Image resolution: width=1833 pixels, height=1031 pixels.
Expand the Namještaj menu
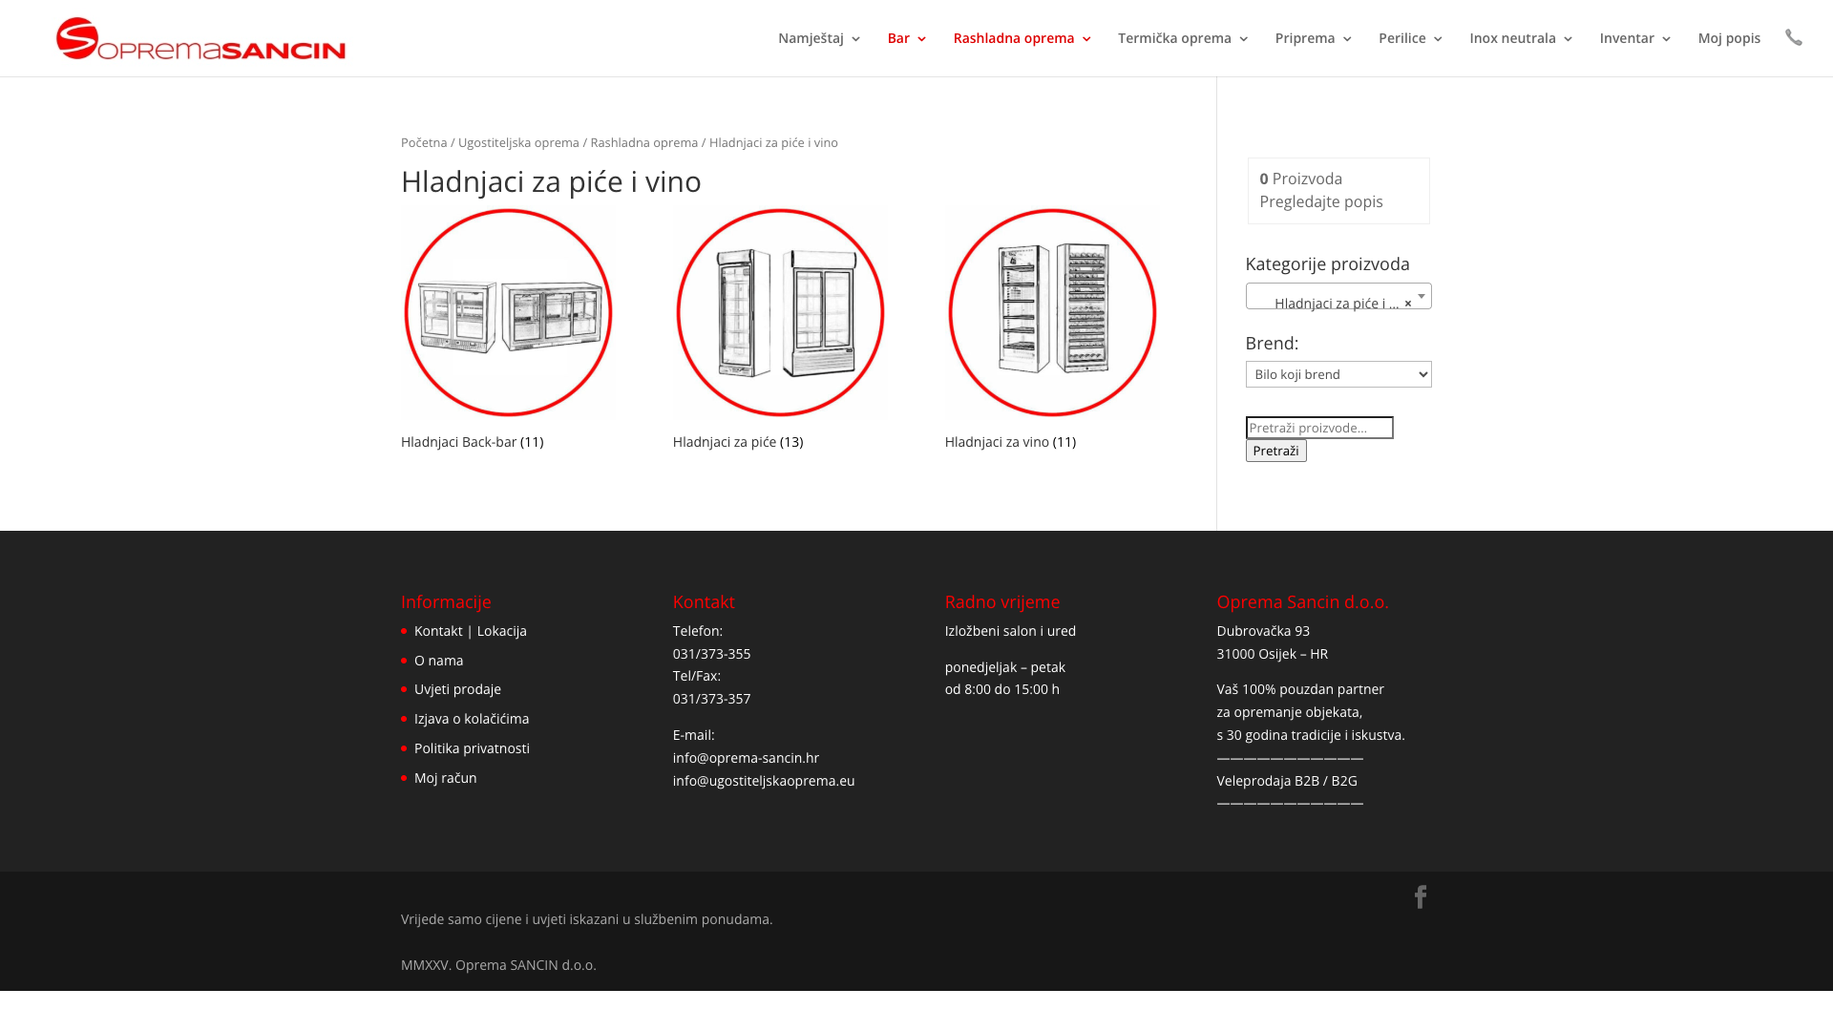(819, 38)
